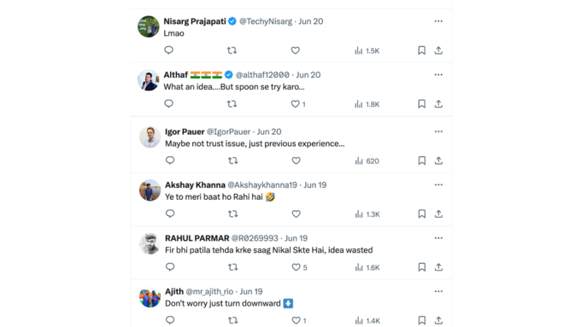The image size is (581, 327).
Task: Like Igor Pauer's previous experience tweet
Action: 296,161
